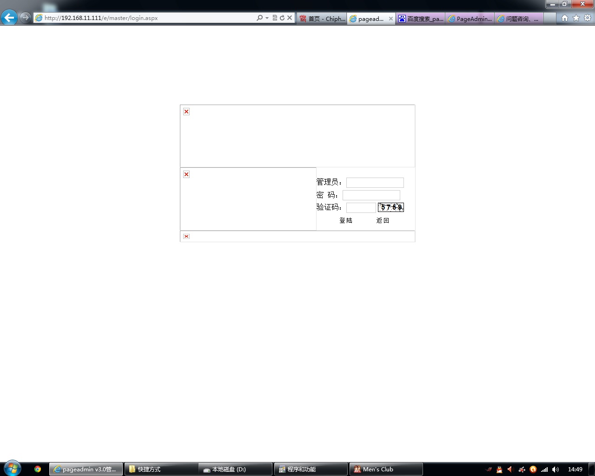595x476 pixels.
Task: Click the volume speaker tray icon
Action: tap(555, 469)
